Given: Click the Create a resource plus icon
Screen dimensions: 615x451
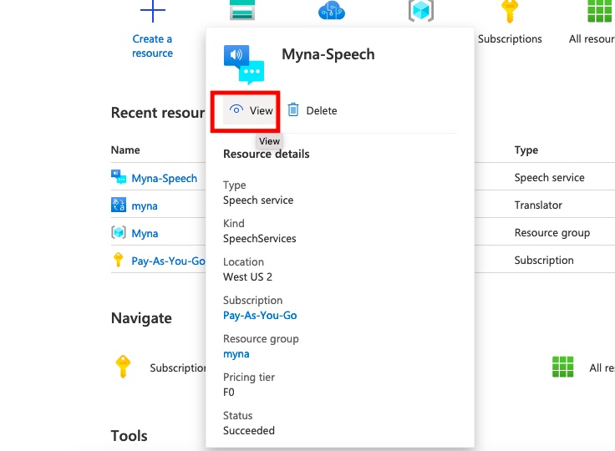Looking at the screenshot, I should (x=153, y=11).
